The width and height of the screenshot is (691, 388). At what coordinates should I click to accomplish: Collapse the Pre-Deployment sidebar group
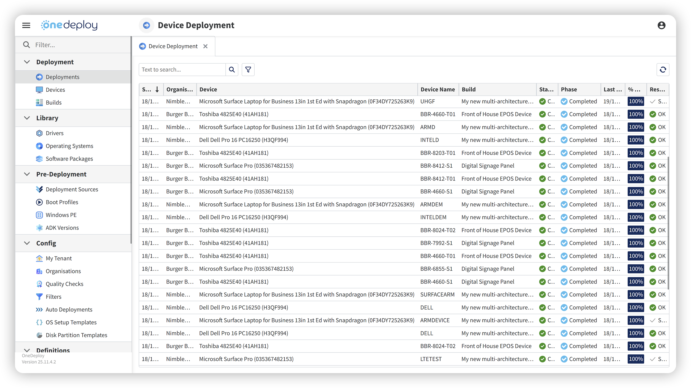[x=27, y=174]
